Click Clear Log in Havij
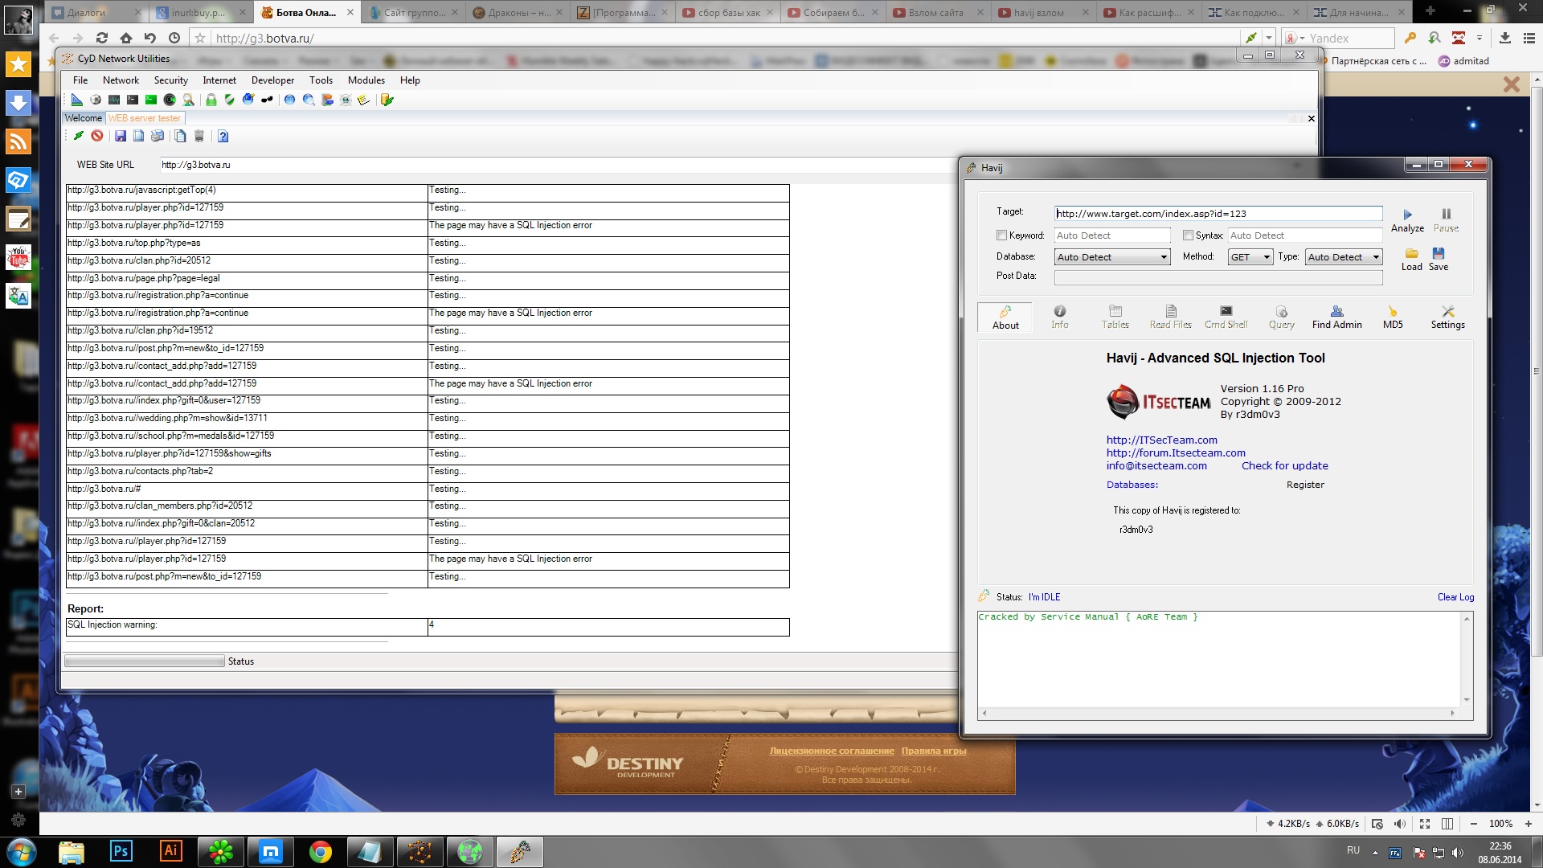 click(x=1455, y=597)
